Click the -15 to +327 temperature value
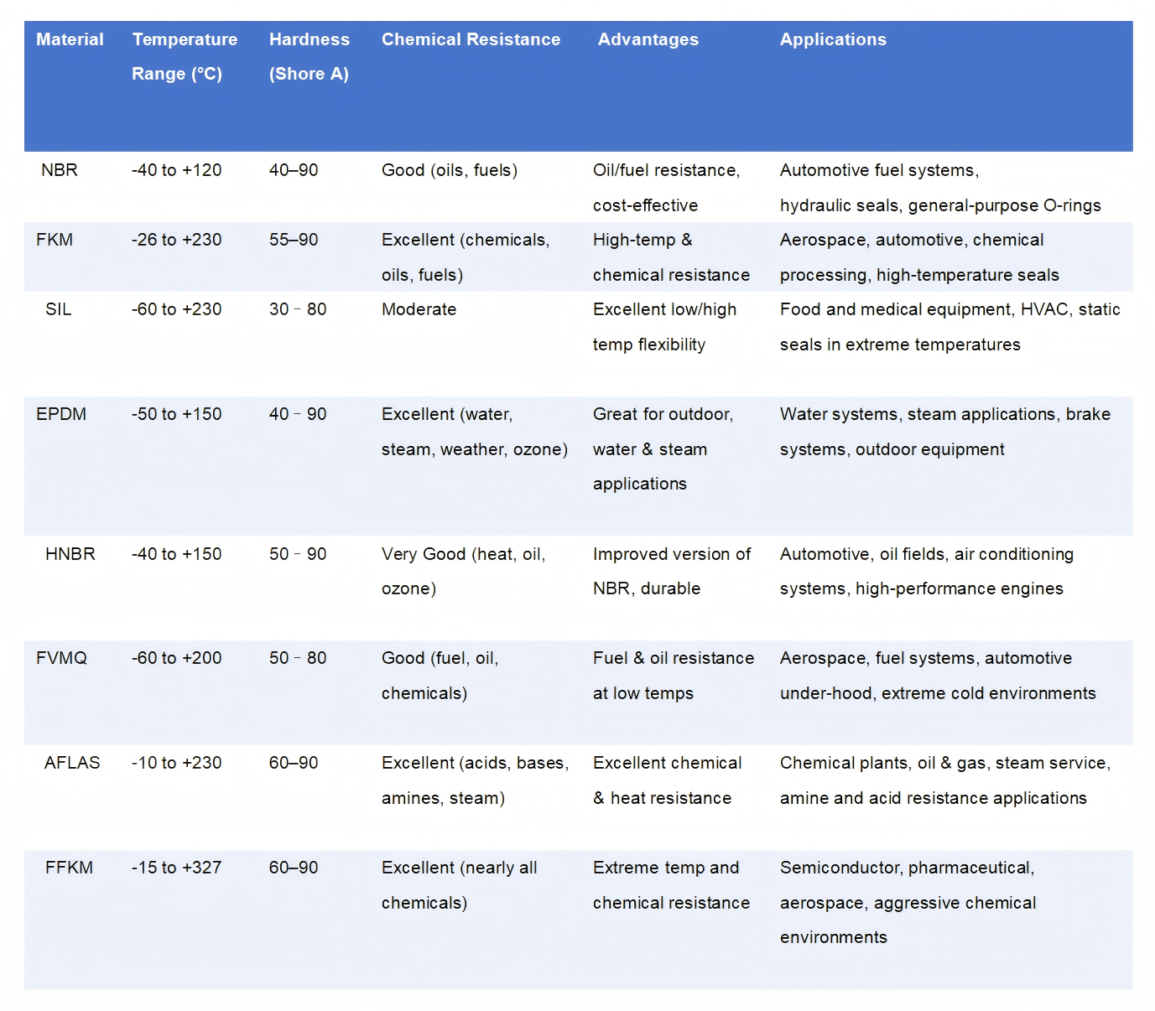This screenshot has height=1011, width=1155. [176, 868]
